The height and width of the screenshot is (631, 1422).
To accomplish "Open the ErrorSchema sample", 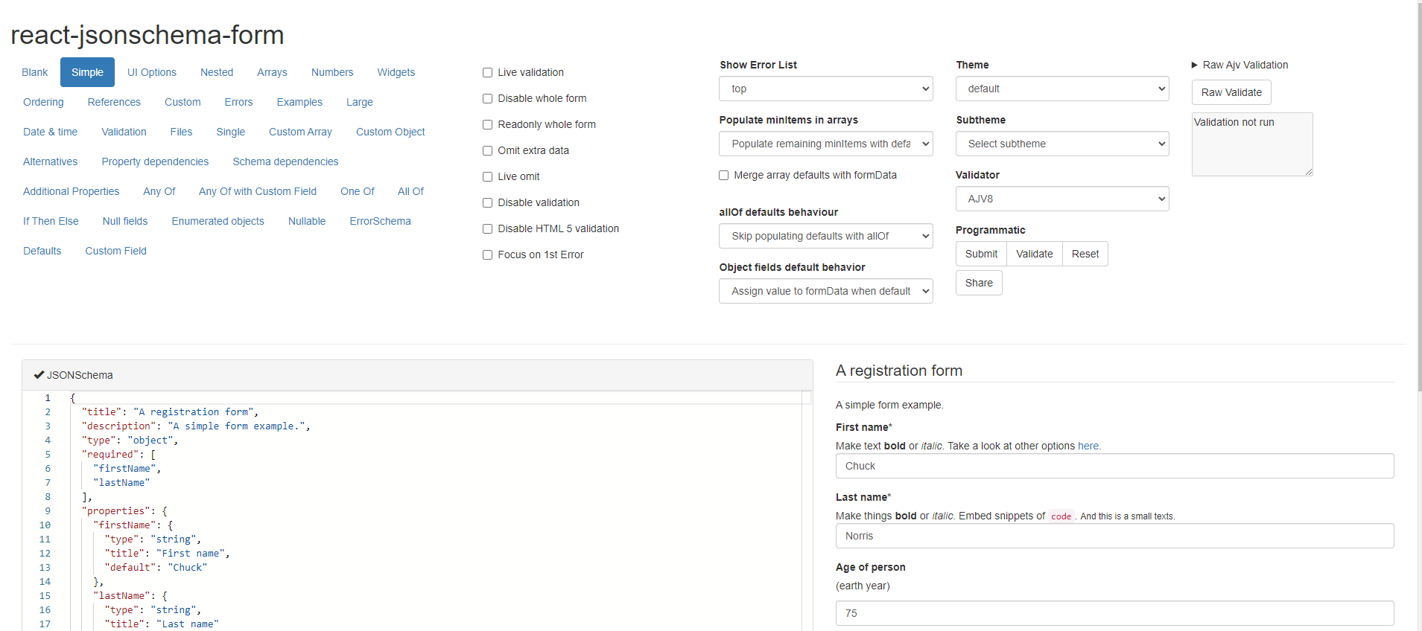I will click(x=380, y=221).
